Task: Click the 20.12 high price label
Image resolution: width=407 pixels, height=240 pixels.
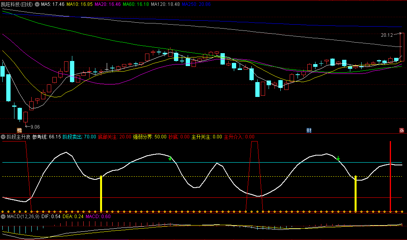Action: [x=387, y=35]
